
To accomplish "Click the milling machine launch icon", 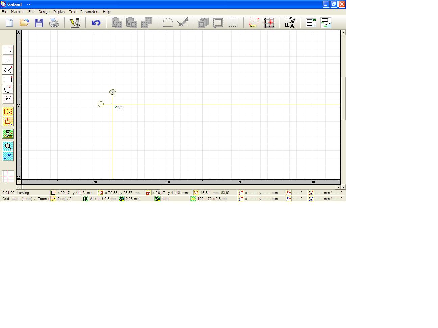I will pyautogui.click(x=75, y=23).
